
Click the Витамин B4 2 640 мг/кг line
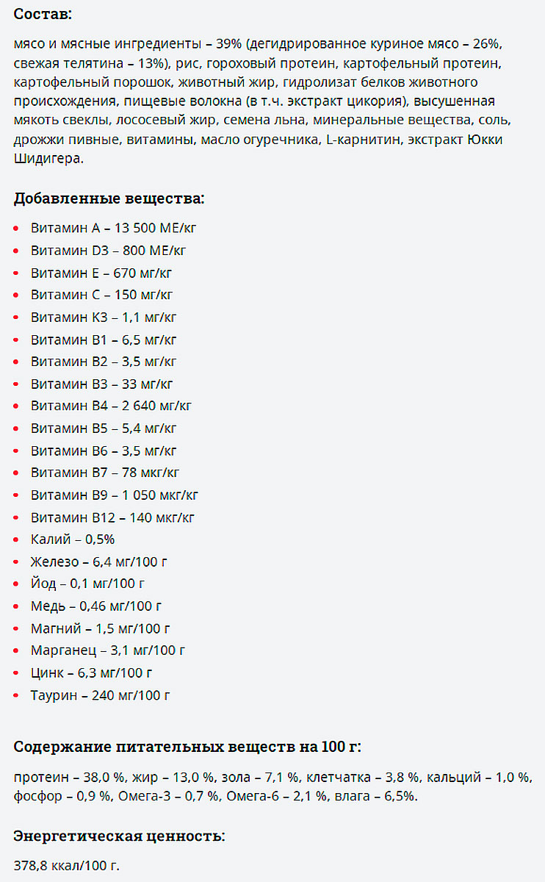[x=111, y=406]
